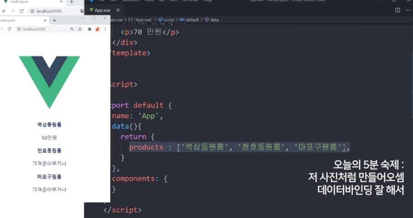This screenshot has height=218, width=413.
Task: Click the 50만원 price text
Action: tap(49, 137)
